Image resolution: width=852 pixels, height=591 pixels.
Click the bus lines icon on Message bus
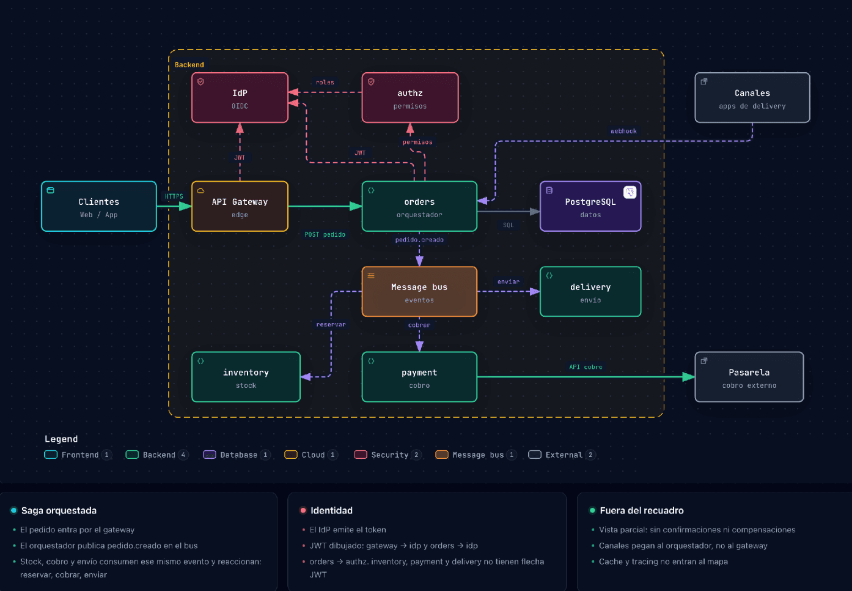coord(371,275)
